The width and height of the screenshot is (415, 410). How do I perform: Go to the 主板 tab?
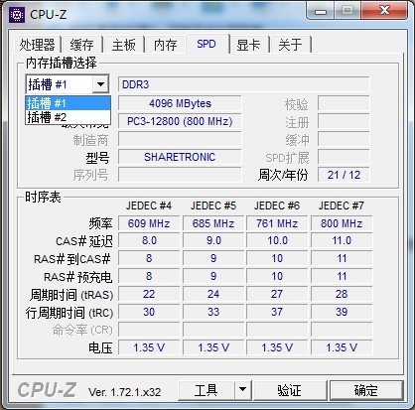[123, 45]
